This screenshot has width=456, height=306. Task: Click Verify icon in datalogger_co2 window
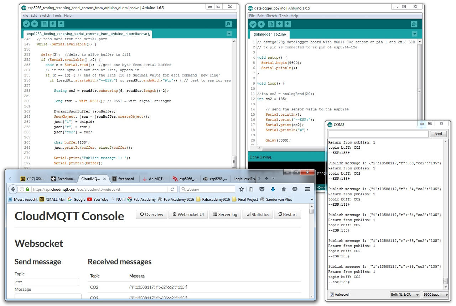(253, 24)
